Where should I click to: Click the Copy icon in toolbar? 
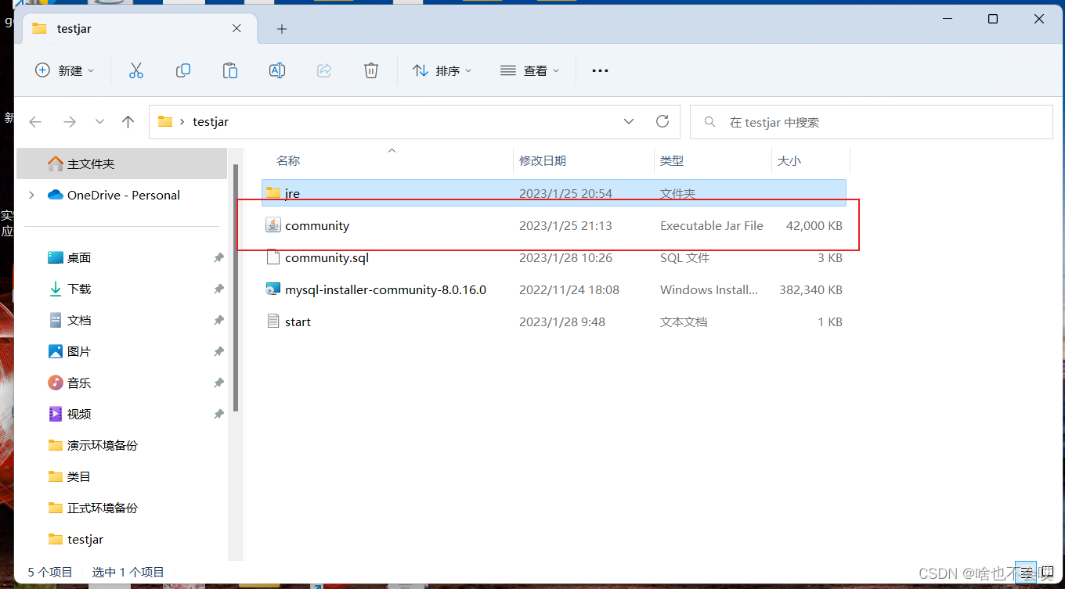(183, 70)
